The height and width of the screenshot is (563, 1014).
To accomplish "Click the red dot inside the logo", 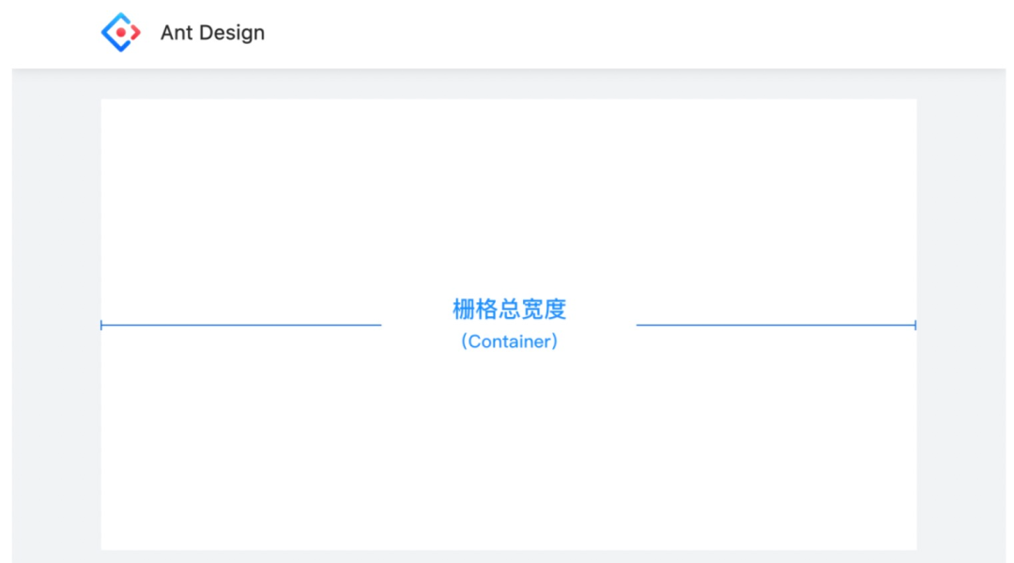I will coord(121,33).
